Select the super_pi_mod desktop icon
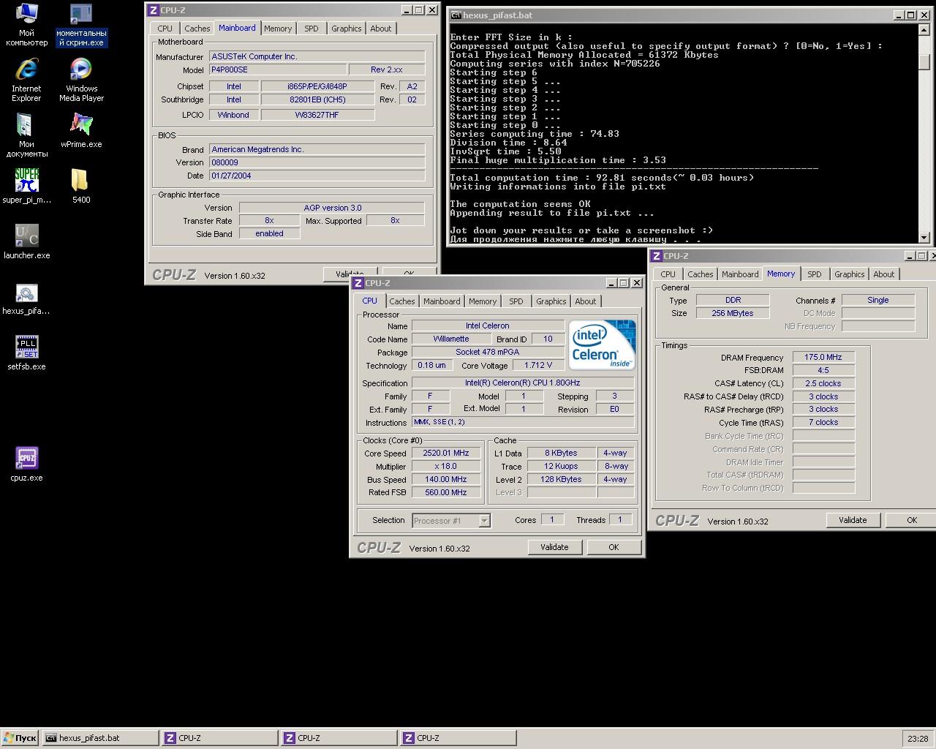The height and width of the screenshot is (749, 936). tap(26, 186)
